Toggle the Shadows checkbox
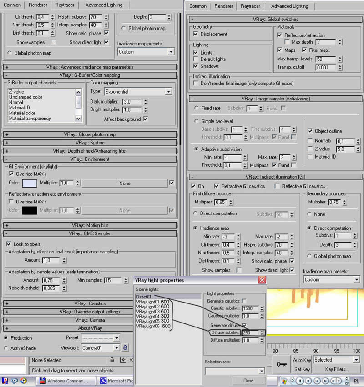364x387 pixels. pos(196,66)
